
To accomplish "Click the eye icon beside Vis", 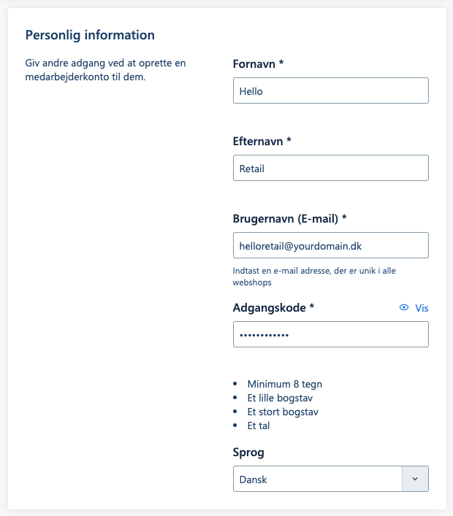I will 404,308.
